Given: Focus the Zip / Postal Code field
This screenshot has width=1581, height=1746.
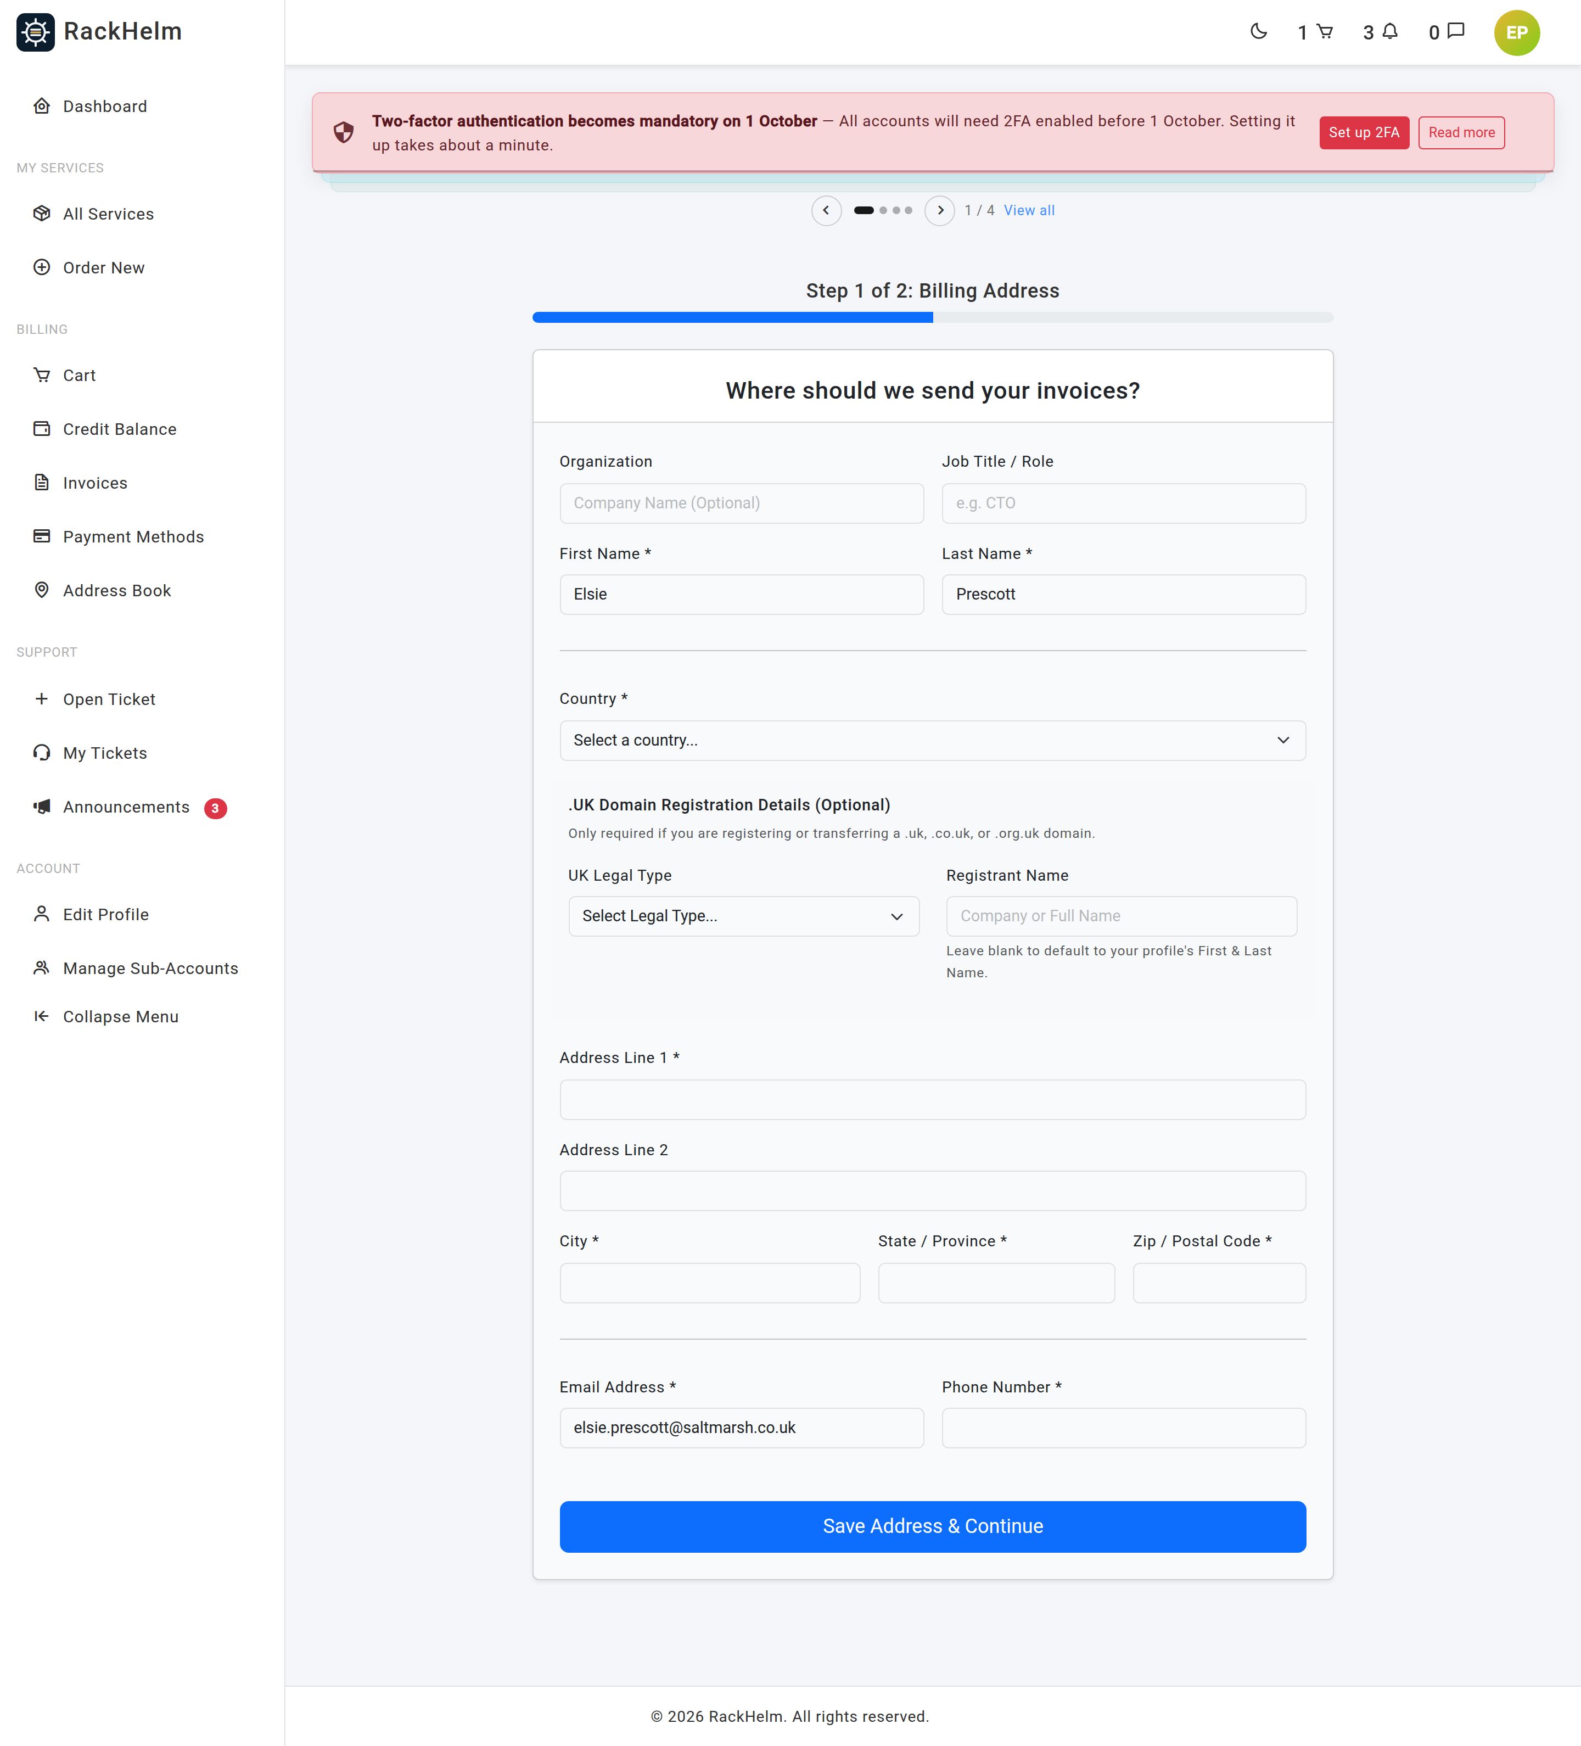Looking at the screenshot, I should pos(1219,1283).
